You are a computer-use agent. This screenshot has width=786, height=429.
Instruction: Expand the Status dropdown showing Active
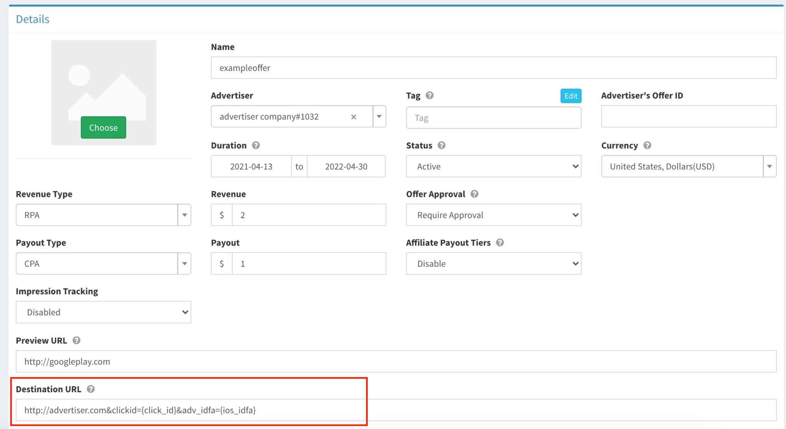494,167
